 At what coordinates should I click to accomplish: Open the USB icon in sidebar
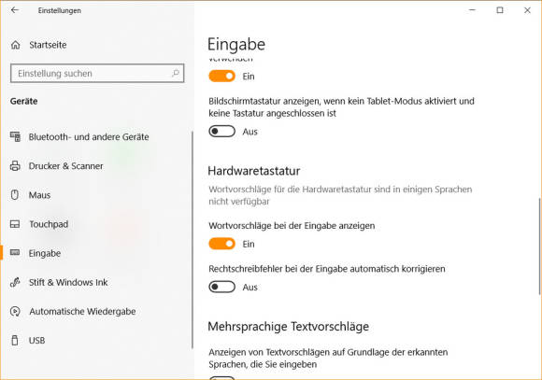click(15, 340)
